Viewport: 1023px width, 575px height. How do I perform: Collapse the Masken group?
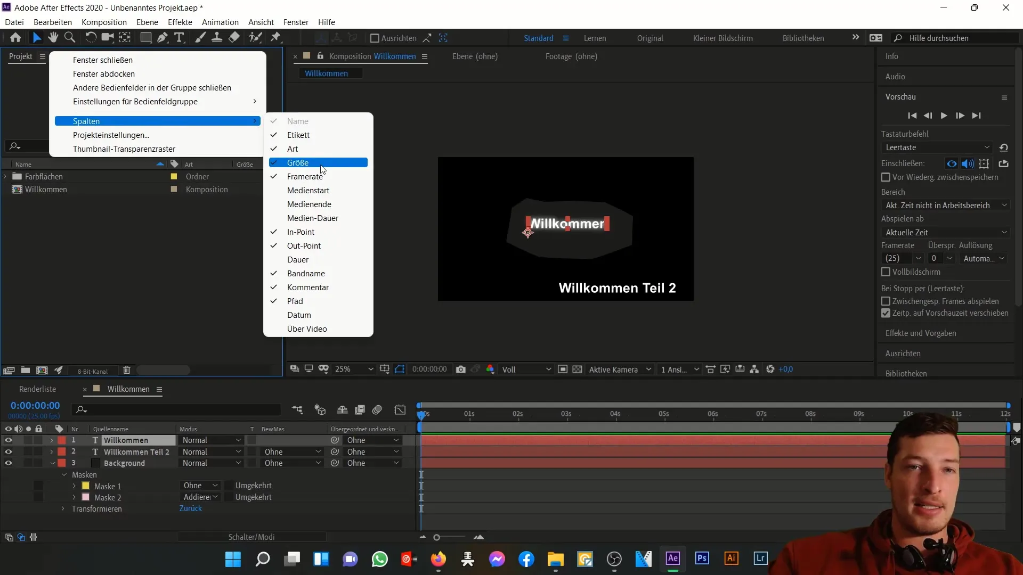64,474
